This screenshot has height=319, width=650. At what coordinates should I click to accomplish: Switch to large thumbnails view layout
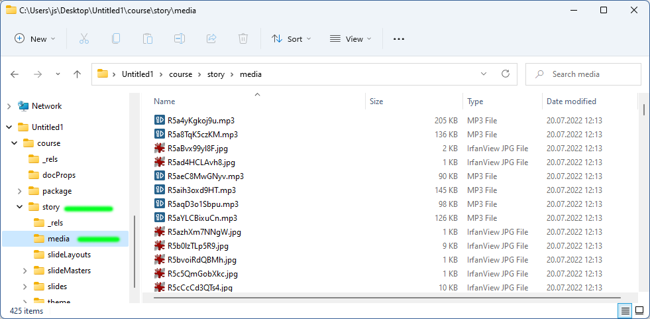639,310
